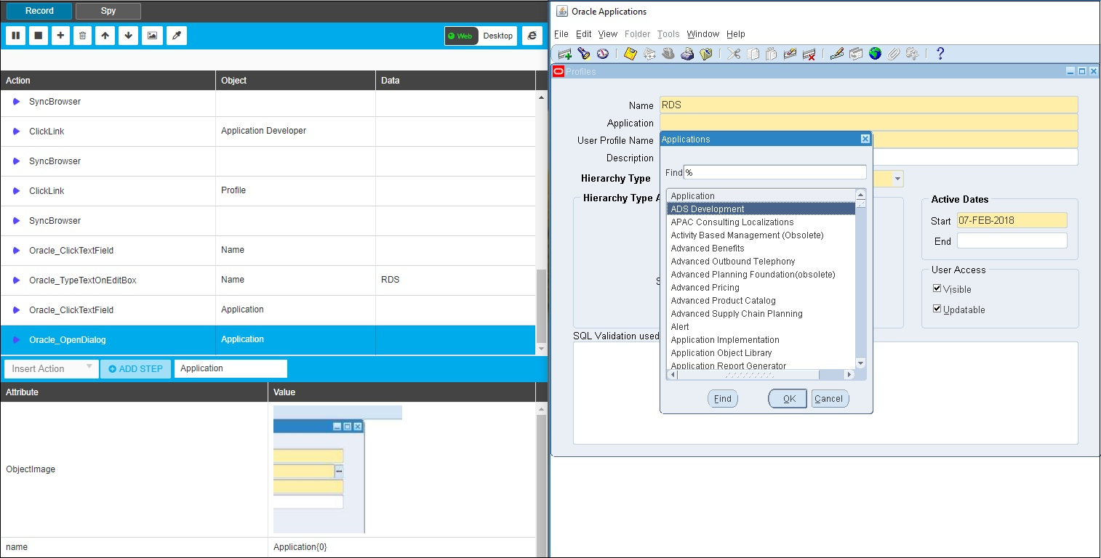This screenshot has height=558, width=1101.
Task: Open the File menu in Oracle Applications
Action: click(x=561, y=34)
